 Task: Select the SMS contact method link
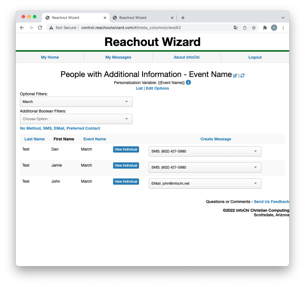47,128
